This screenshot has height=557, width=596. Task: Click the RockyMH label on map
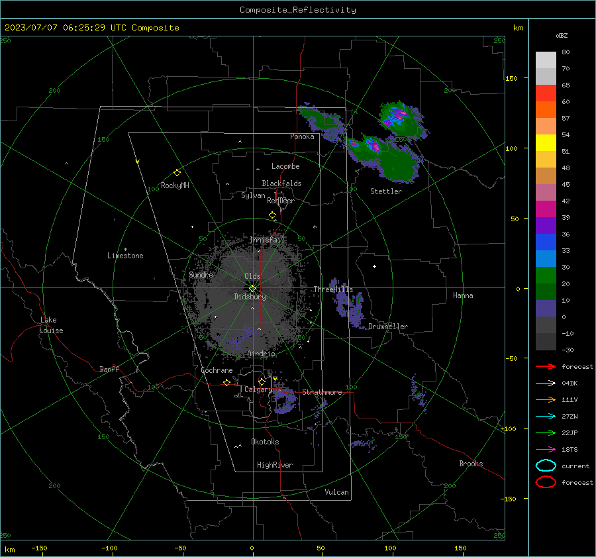click(175, 185)
